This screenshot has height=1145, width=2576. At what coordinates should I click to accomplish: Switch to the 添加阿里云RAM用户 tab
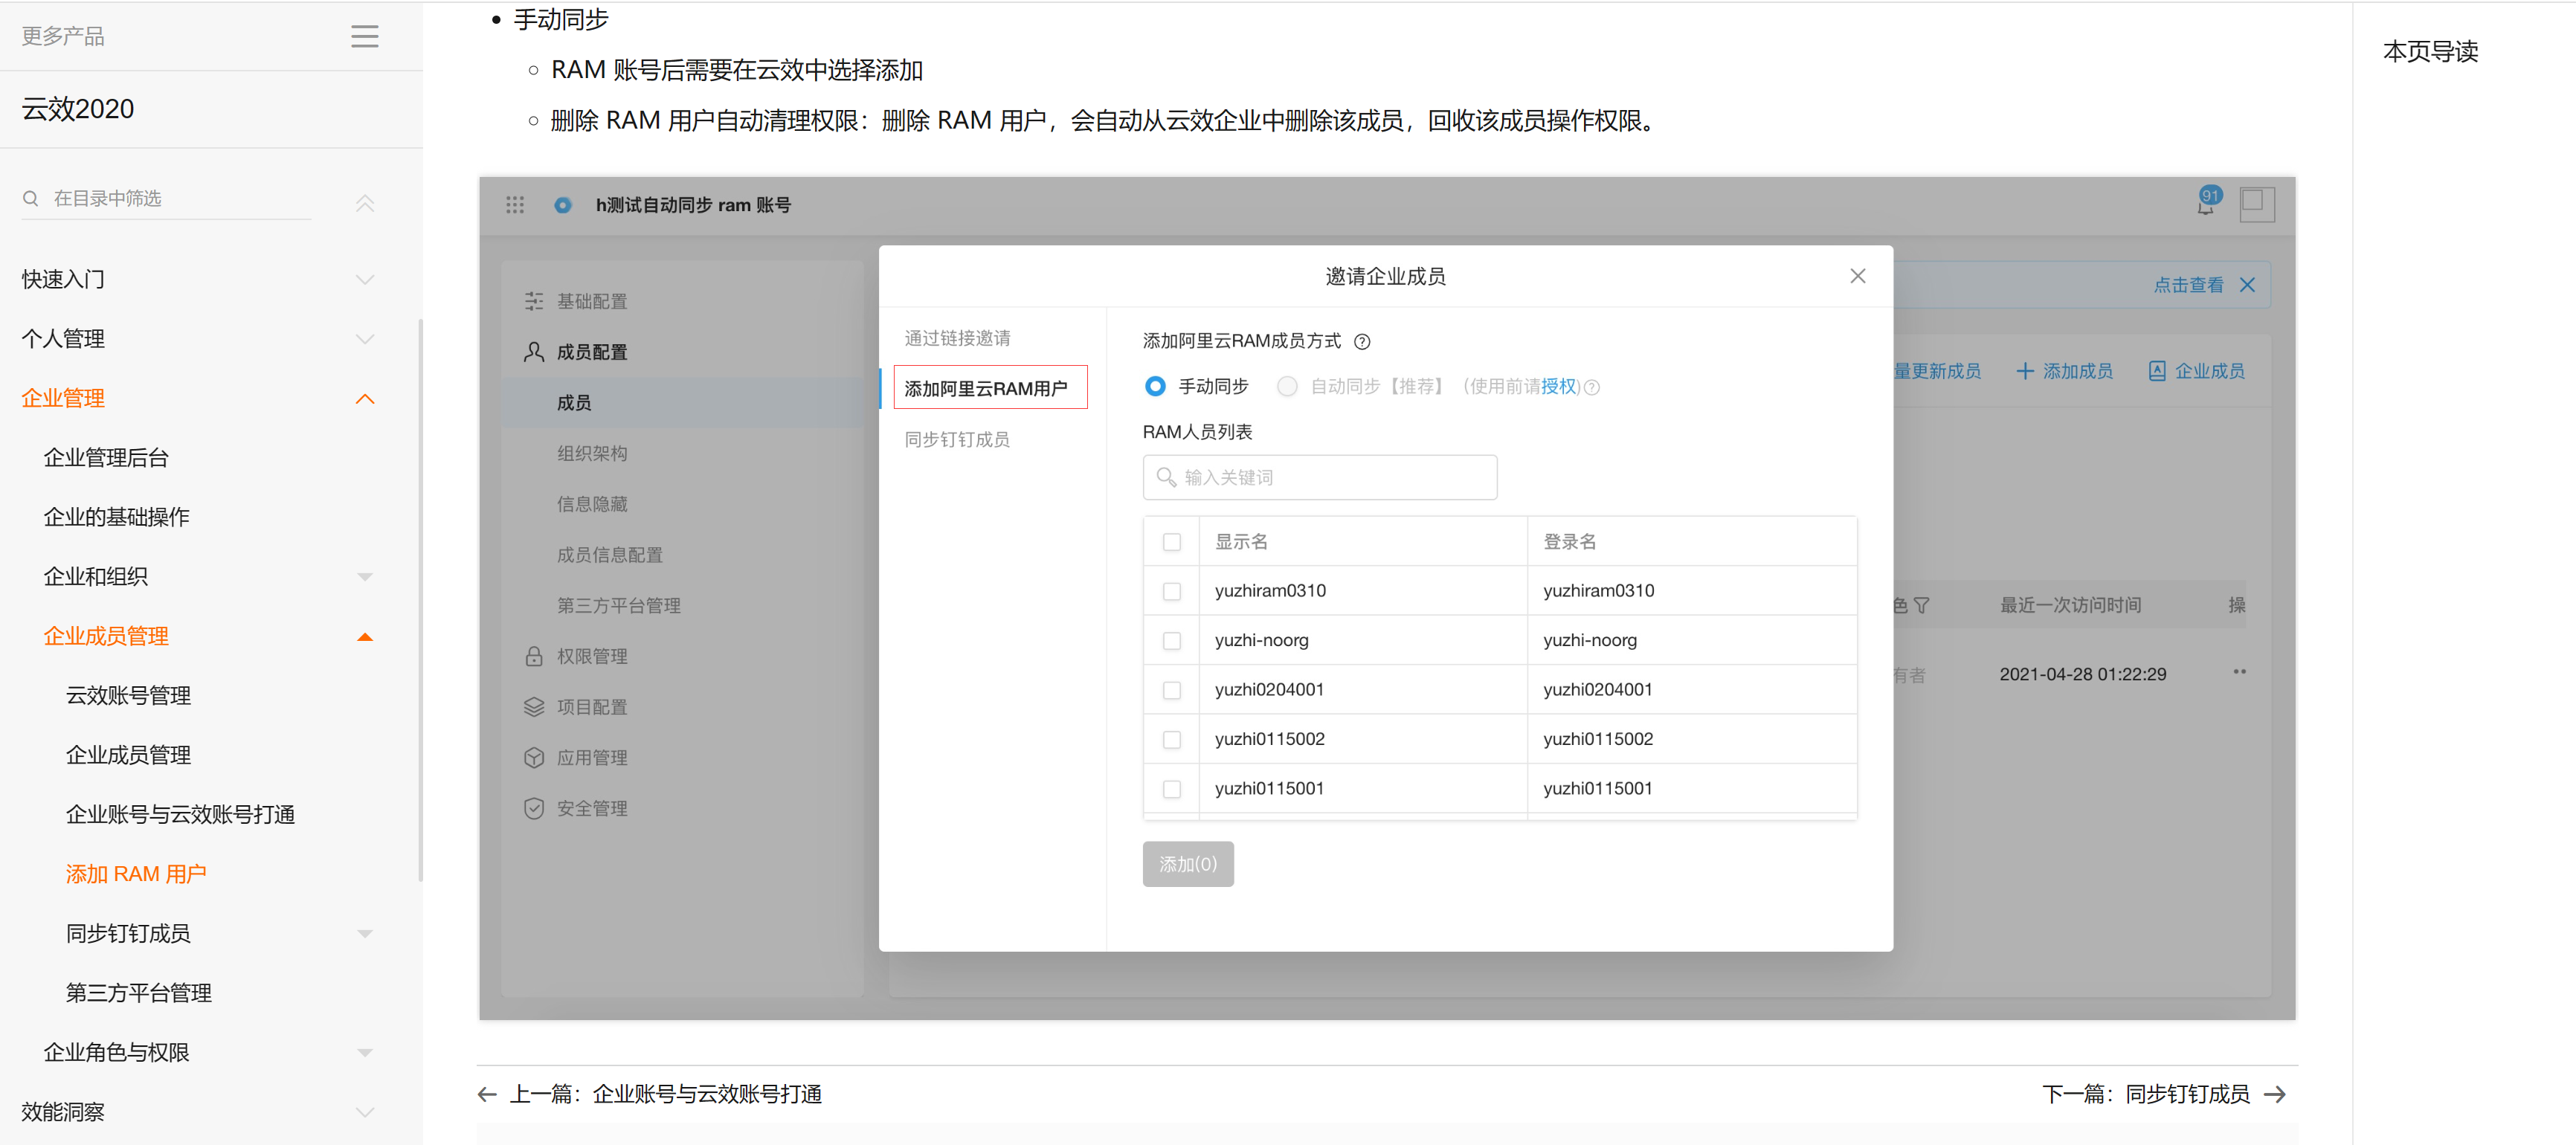pos(986,388)
